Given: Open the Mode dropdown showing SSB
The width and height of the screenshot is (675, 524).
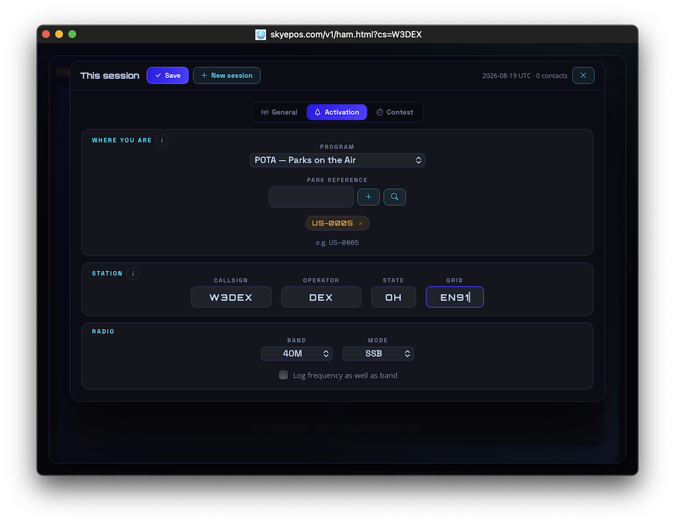Looking at the screenshot, I should coord(378,353).
